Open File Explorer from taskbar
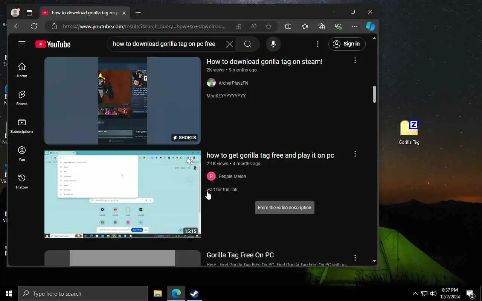Viewport: 482px width, 301px height. pyautogui.click(x=157, y=293)
